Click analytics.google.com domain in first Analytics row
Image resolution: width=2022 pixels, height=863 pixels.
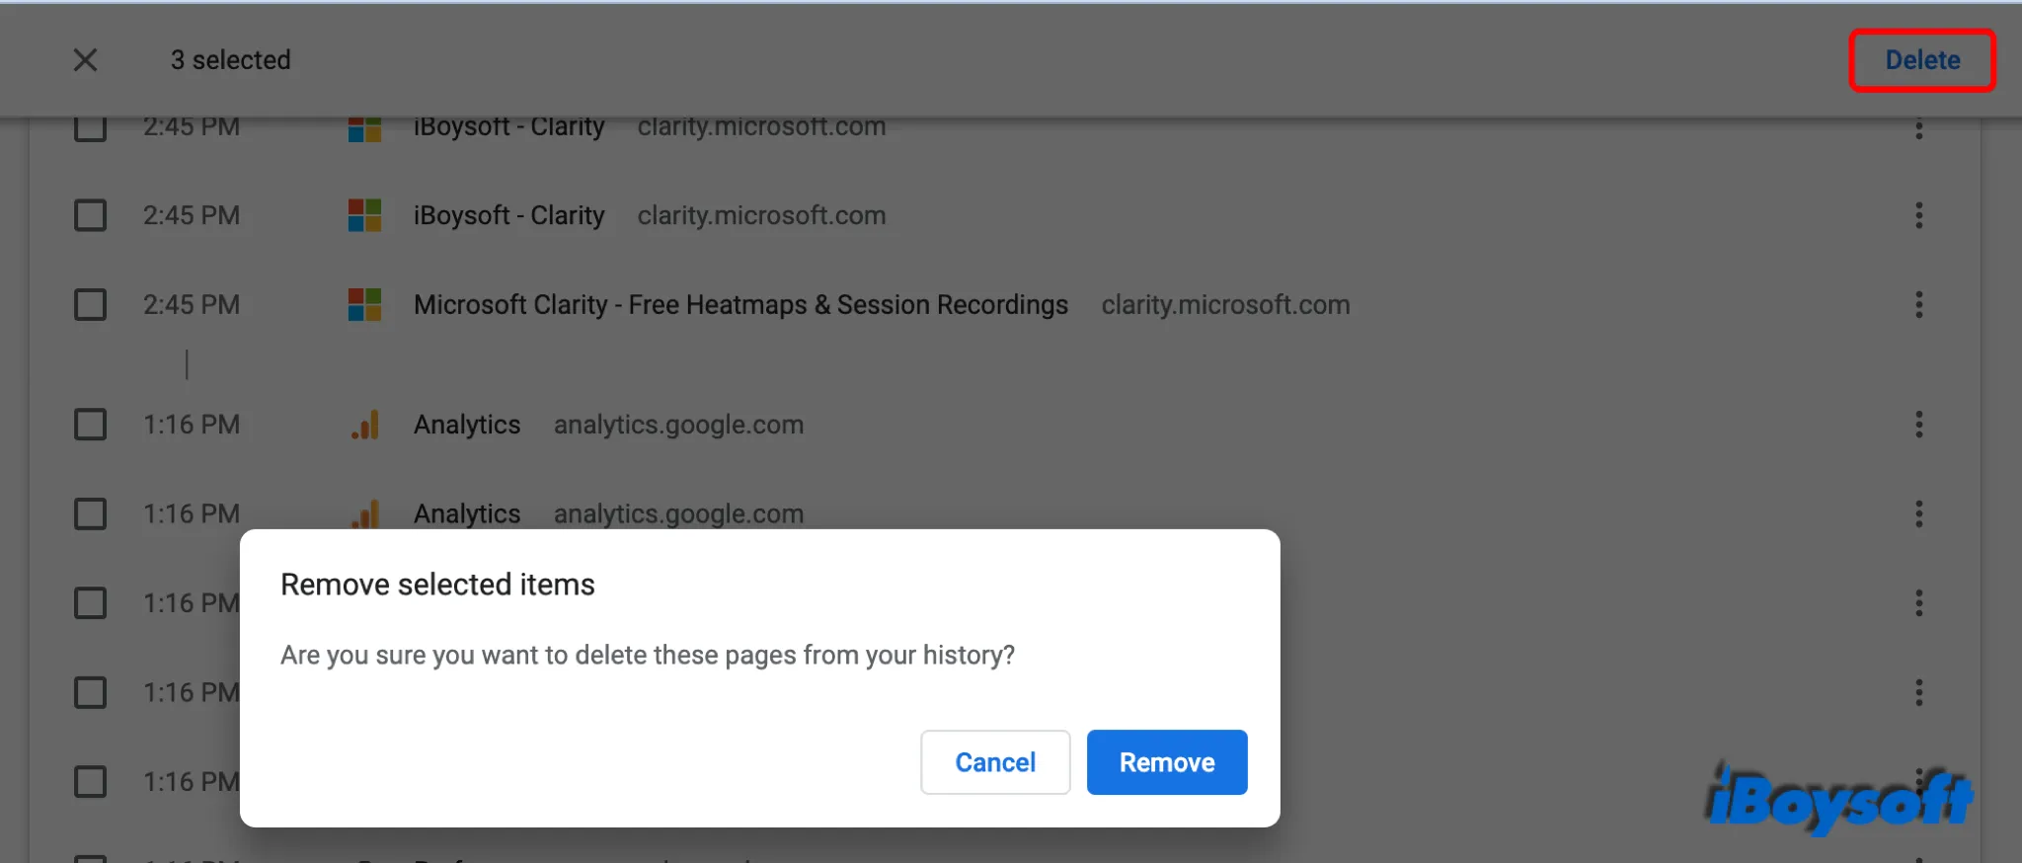click(x=678, y=425)
